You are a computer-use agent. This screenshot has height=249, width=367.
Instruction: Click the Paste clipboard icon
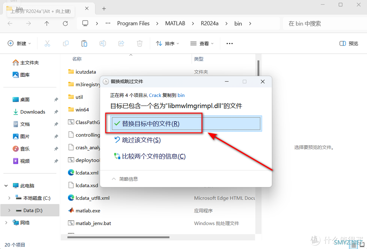(84, 43)
